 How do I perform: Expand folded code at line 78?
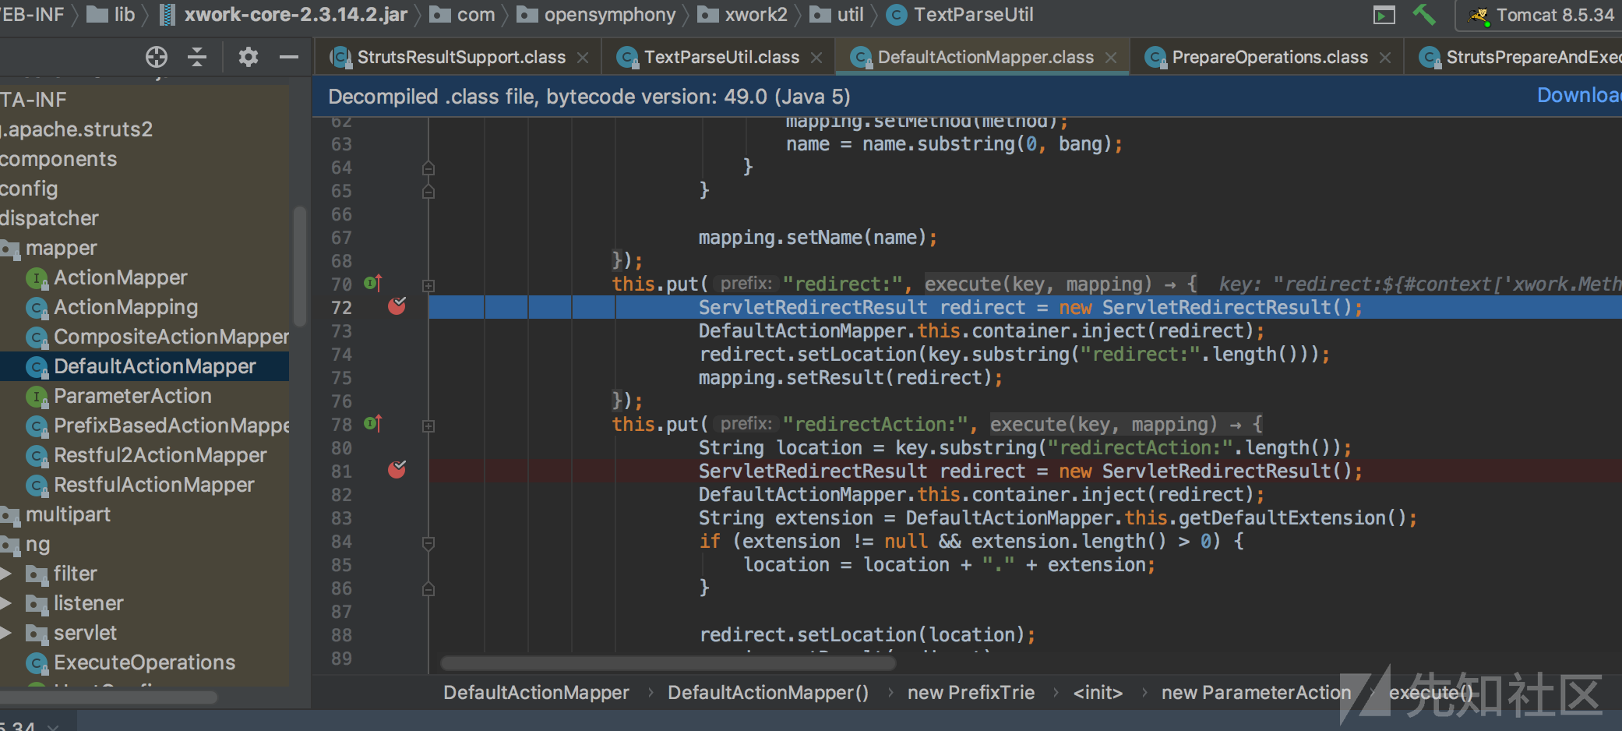[x=428, y=426]
